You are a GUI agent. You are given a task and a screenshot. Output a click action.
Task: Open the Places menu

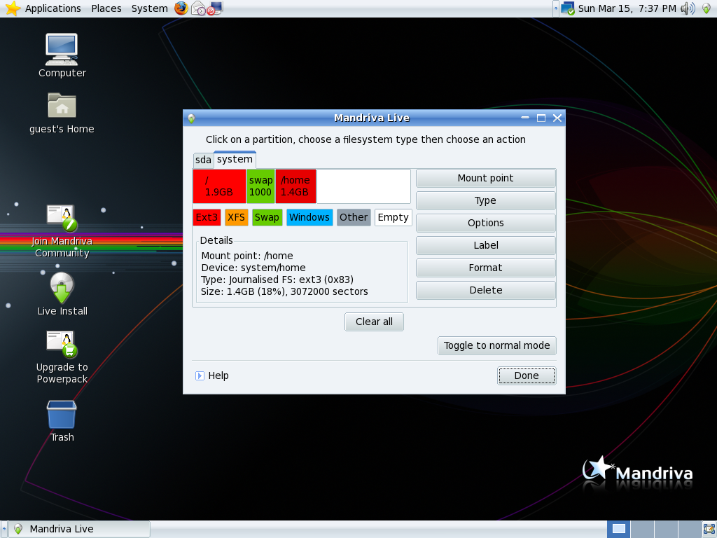[106, 8]
